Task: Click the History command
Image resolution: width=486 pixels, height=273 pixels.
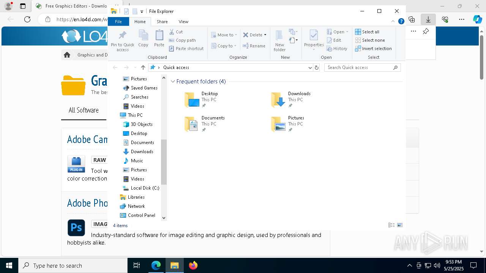Action: pos(337,49)
